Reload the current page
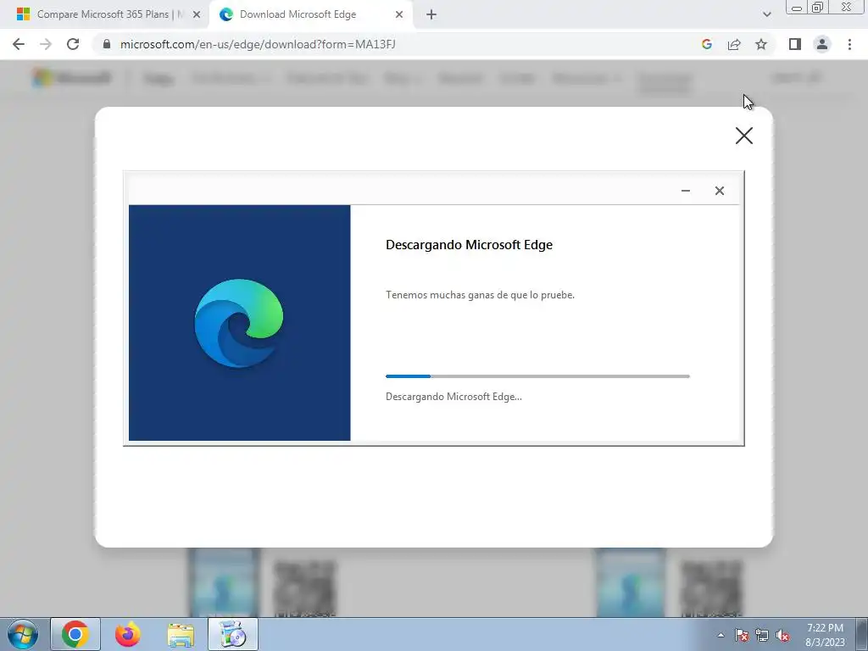Screen dimensions: 868x651 pyautogui.click(x=73, y=44)
